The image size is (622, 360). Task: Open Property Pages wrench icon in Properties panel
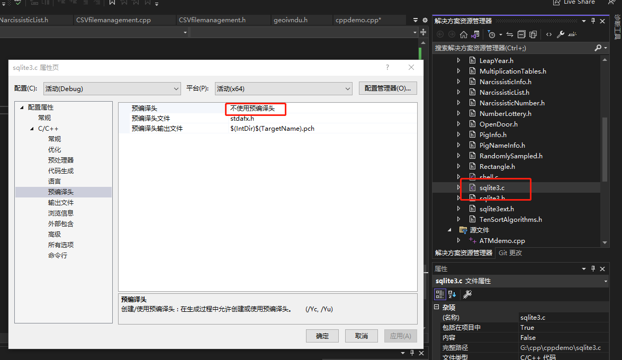pyautogui.click(x=467, y=294)
